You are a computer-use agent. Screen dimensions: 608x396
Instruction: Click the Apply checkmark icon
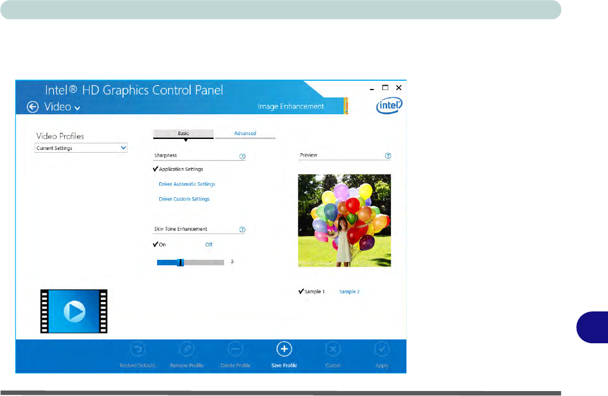pos(382,349)
